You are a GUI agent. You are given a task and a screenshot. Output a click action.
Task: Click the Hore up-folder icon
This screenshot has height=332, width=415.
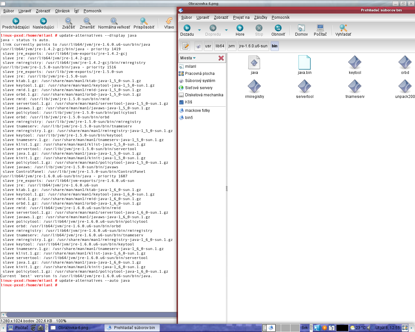coord(240,28)
